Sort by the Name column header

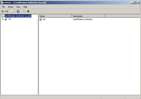coord(55,16)
